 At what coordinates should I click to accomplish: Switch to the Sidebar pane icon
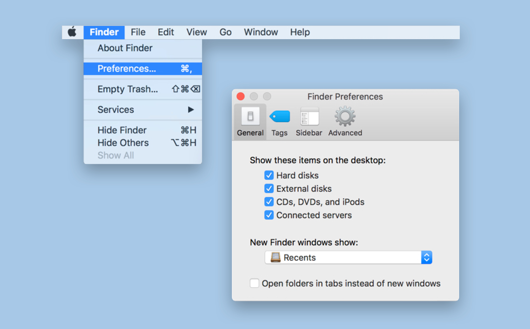coord(309,116)
